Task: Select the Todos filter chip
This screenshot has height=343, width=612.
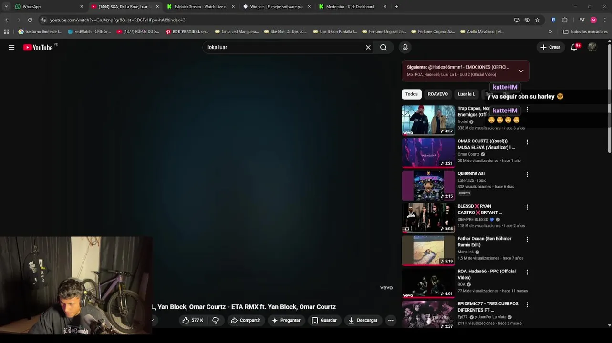Action: (412, 94)
